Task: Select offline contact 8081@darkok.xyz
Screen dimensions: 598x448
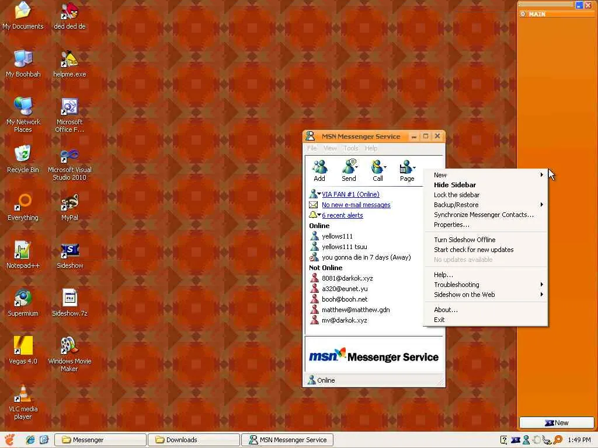Action: tap(347, 278)
